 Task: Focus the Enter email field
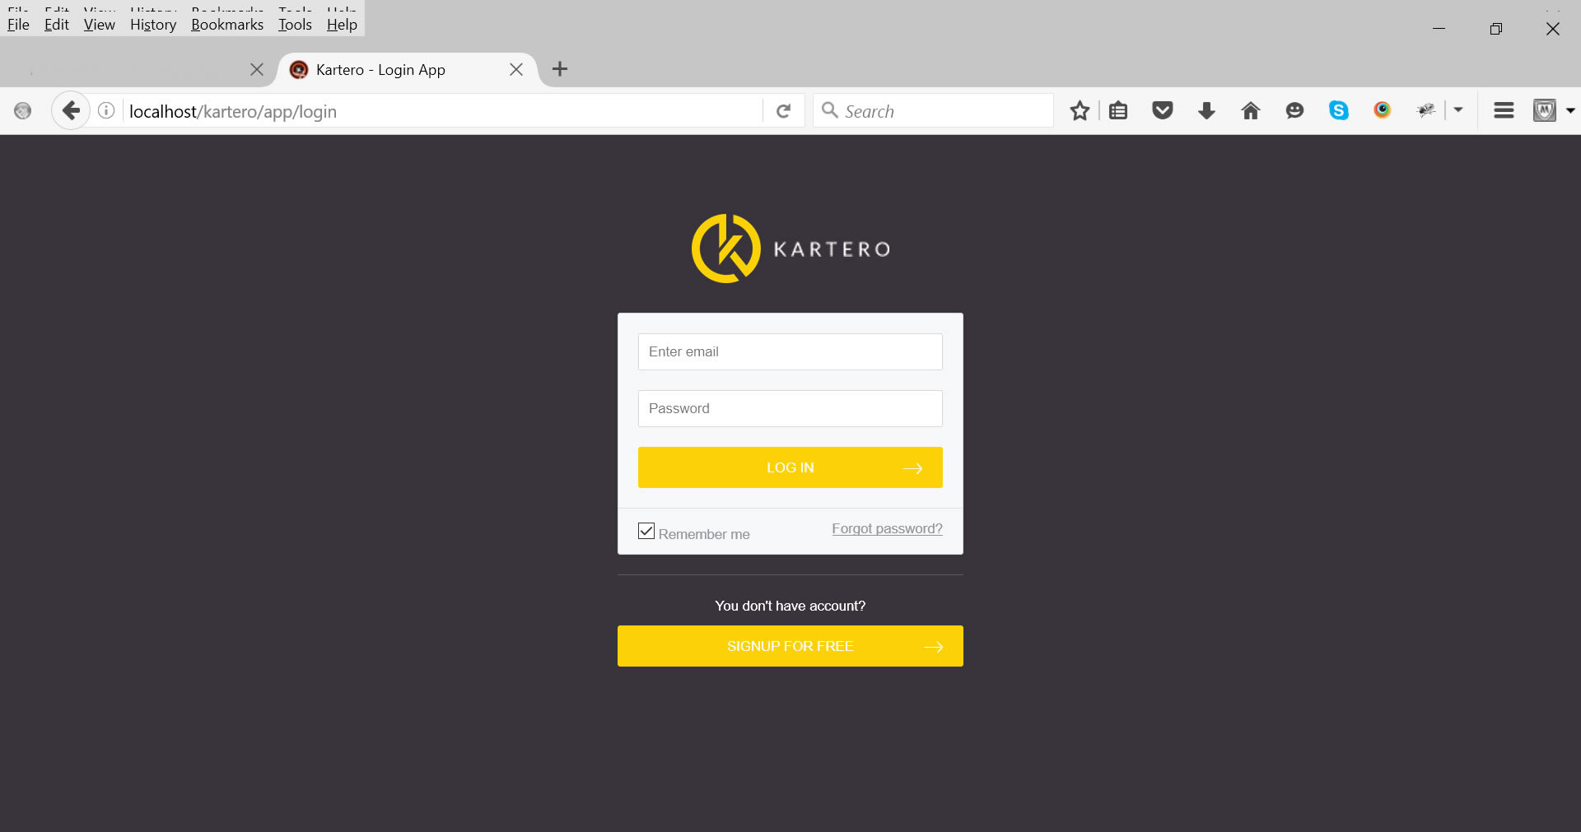pos(790,351)
